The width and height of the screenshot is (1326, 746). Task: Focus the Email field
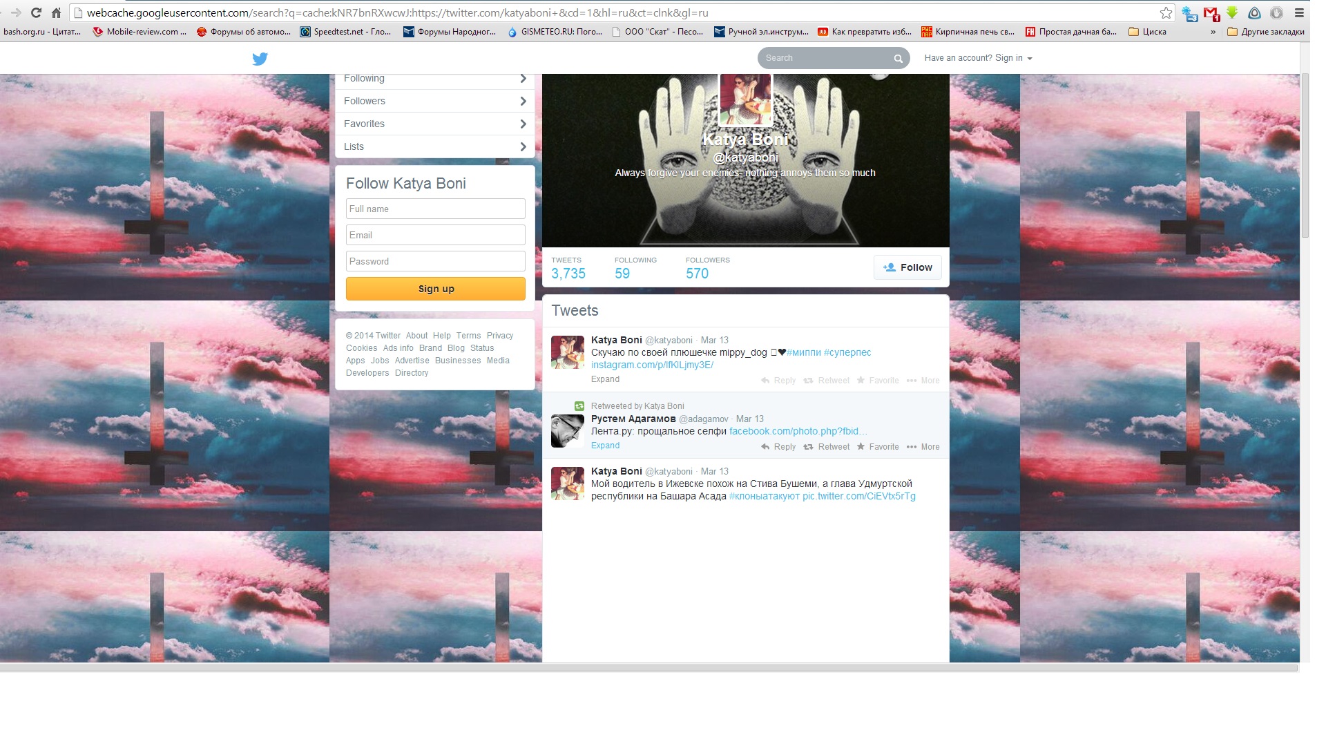click(436, 235)
